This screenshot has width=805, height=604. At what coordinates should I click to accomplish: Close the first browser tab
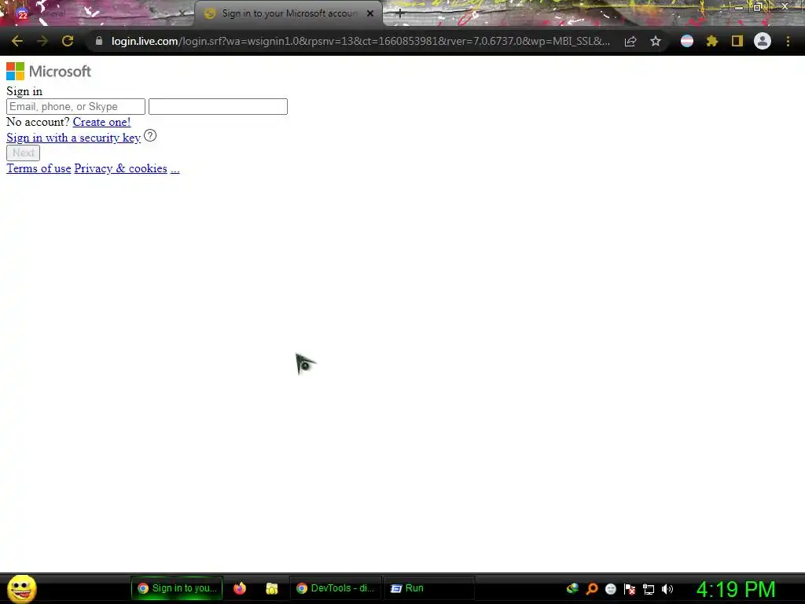tap(182, 13)
